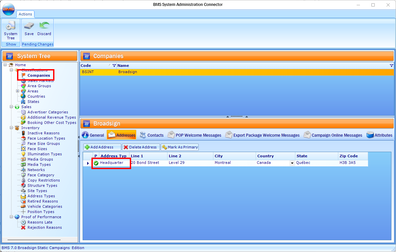This screenshot has width=396, height=252.
Task: Open POP Welcome Messages tab
Action: [194, 135]
